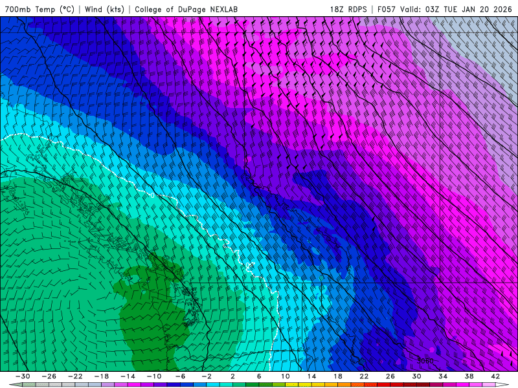The height and width of the screenshot is (388, 518).
Task: Click the "38" legend value
Action: tap(469, 376)
